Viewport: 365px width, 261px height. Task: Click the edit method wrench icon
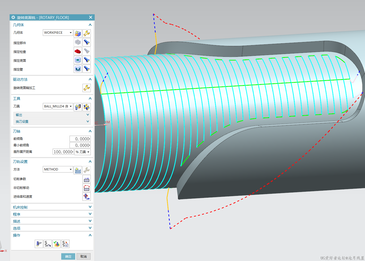click(87, 170)
